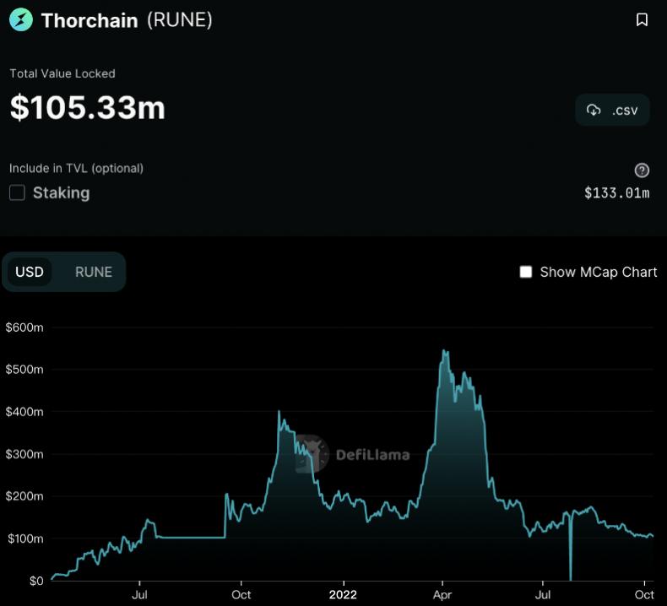
Task: Click the download cloud icon
Action: [594, 111]
